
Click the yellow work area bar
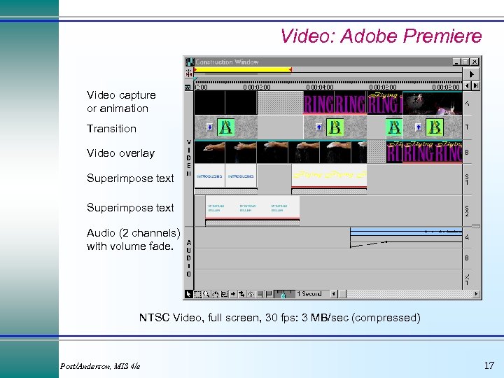pos(243,69)
